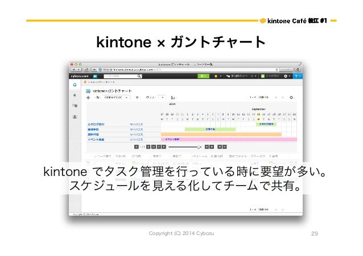Open the サイボウズ user menu in the top black header

pos(270,76)
